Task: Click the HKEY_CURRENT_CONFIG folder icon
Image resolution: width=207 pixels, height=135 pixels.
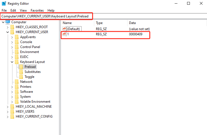Action: click(x=12, y=117)
